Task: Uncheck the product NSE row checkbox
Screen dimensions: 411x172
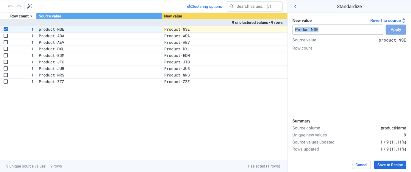Action: pyautogui.click(x=6, y=29)
